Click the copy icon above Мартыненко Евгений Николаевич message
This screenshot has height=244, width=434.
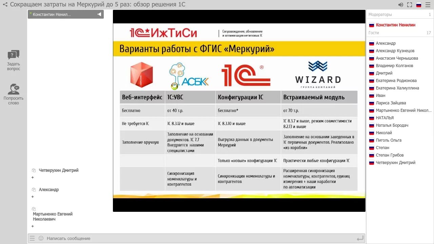[34, 209]
